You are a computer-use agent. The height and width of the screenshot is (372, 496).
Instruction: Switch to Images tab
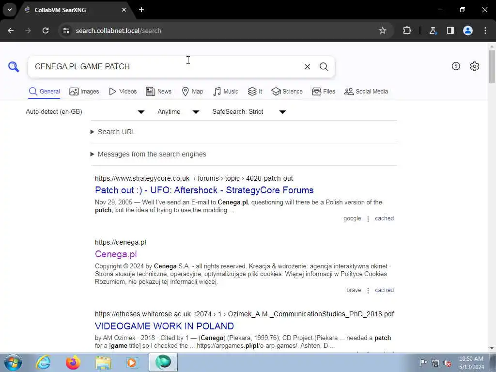pos(84,92)
